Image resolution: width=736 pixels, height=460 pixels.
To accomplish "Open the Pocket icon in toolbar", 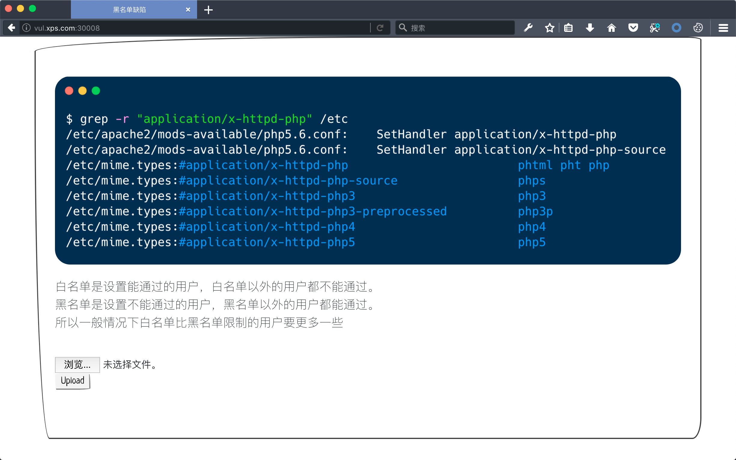I will (633, 28).
